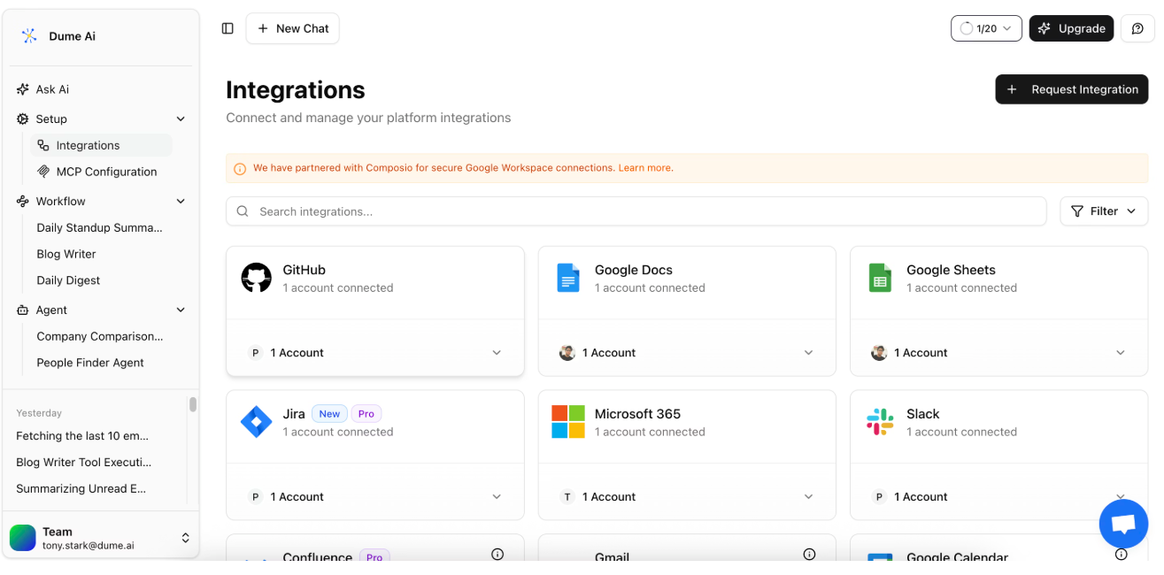The image size is (1164, 575).
Task: Toggle the sidebar collapse icon
Action: pos(227,28)
